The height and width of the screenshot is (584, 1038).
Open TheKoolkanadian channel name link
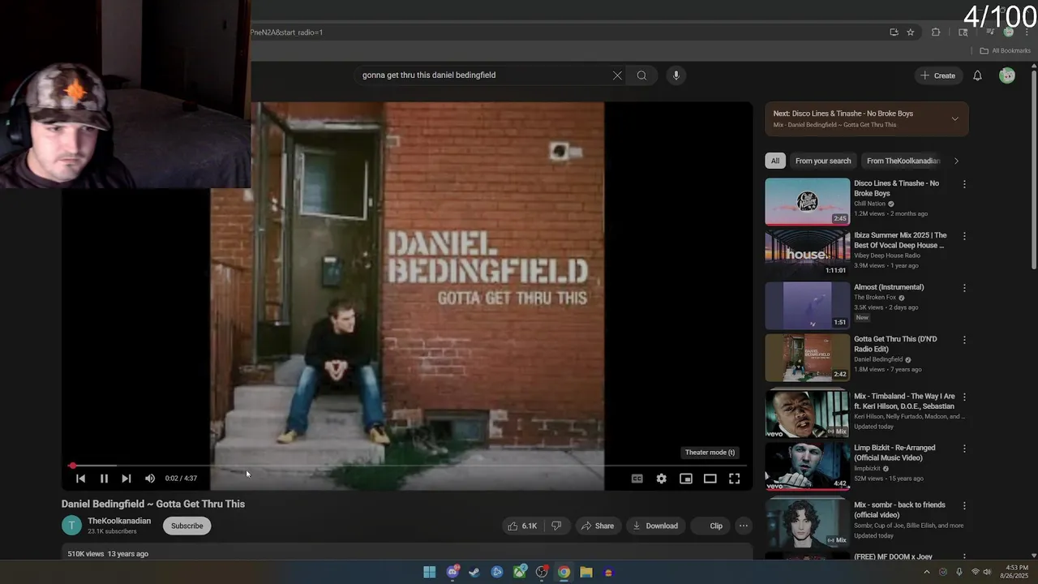(x=119, y=521)
